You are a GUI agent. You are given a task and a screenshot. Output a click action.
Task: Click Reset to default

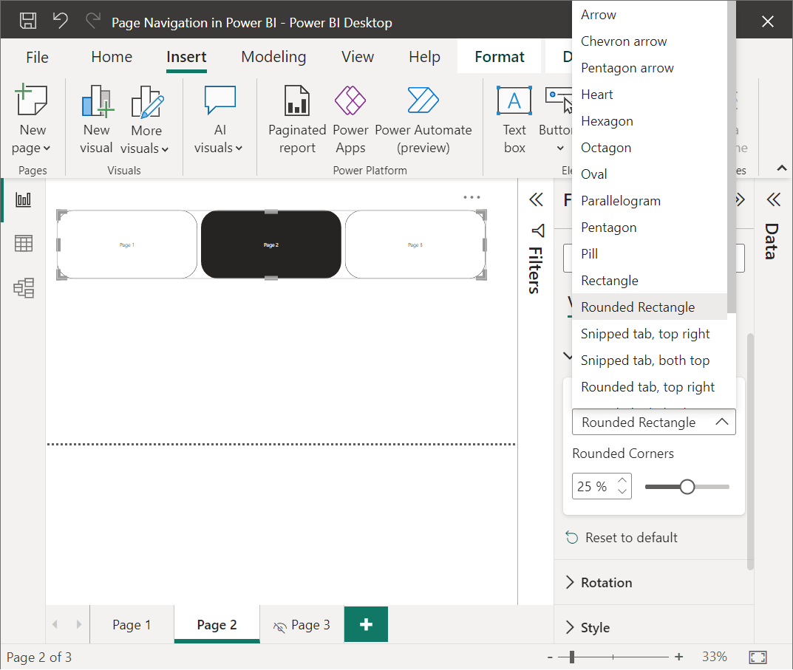633,537
